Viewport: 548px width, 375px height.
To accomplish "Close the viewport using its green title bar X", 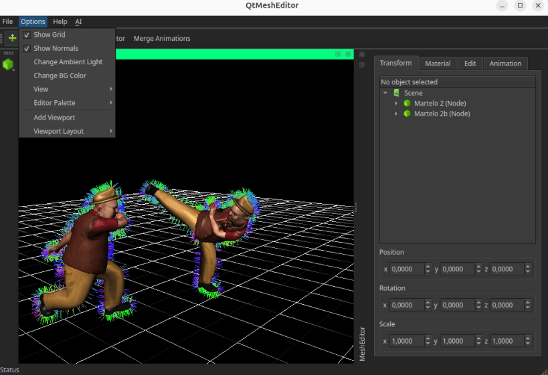I will click(348, 54).
